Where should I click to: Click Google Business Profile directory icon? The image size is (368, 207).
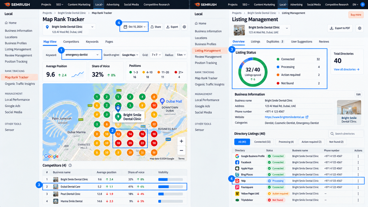(237, 156)
